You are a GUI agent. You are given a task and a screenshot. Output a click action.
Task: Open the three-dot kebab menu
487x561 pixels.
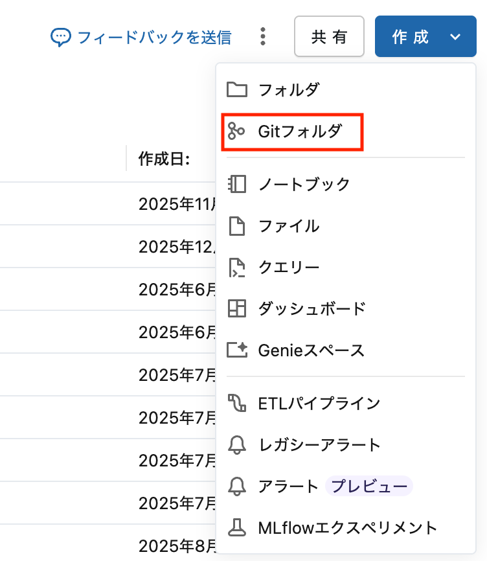[263, 37]
